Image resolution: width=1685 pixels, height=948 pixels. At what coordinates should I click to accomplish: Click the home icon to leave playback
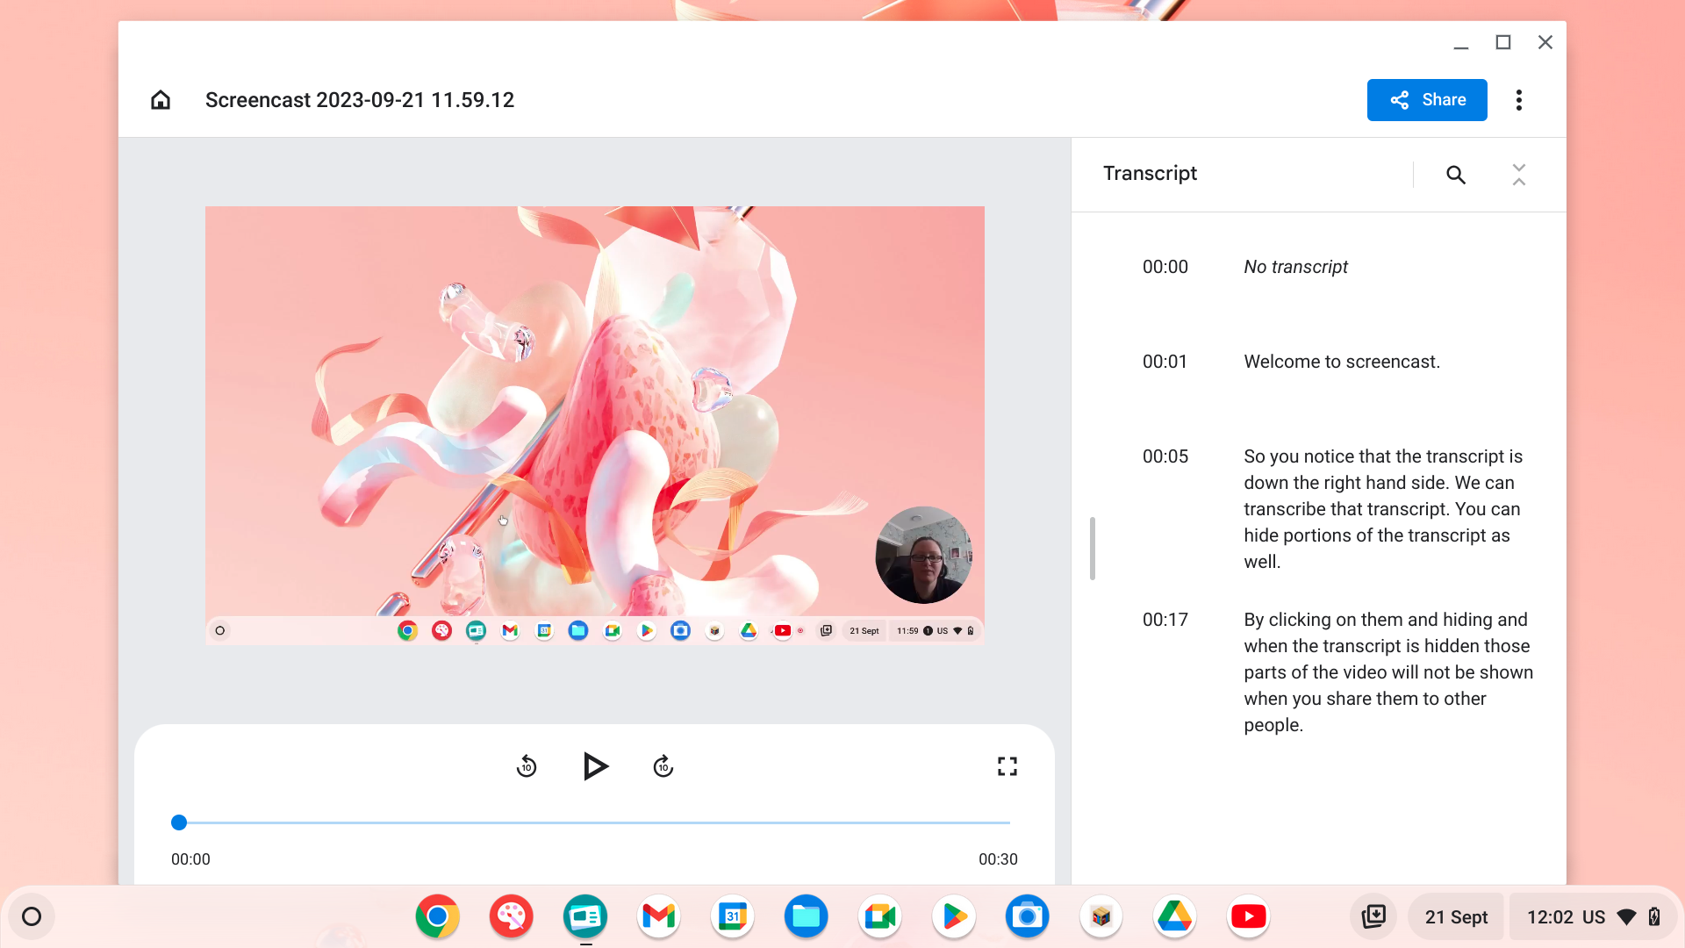pos(161,100)
